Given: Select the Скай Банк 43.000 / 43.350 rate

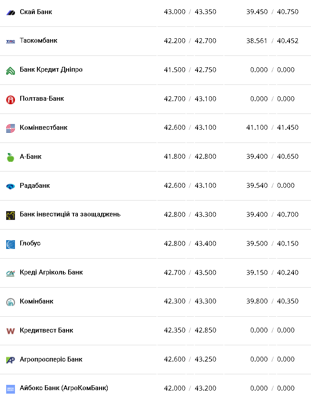Looking at the screenshot, I should click(190, 12).
